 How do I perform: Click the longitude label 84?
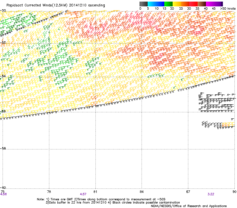(142, 192)
